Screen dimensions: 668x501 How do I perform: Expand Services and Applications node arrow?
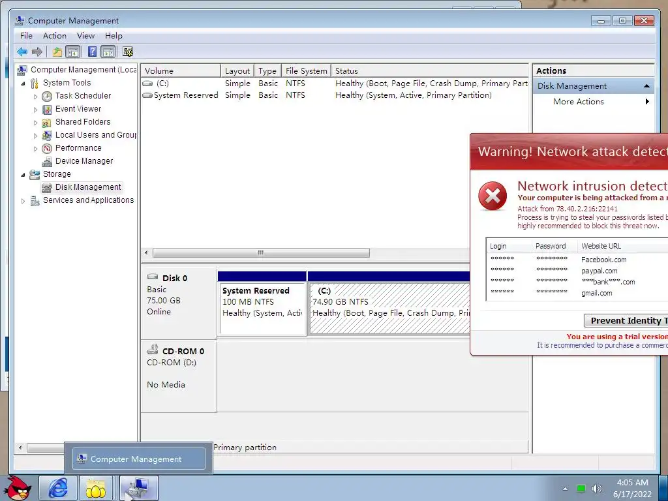pyautogui.click(x=23, y=201)
